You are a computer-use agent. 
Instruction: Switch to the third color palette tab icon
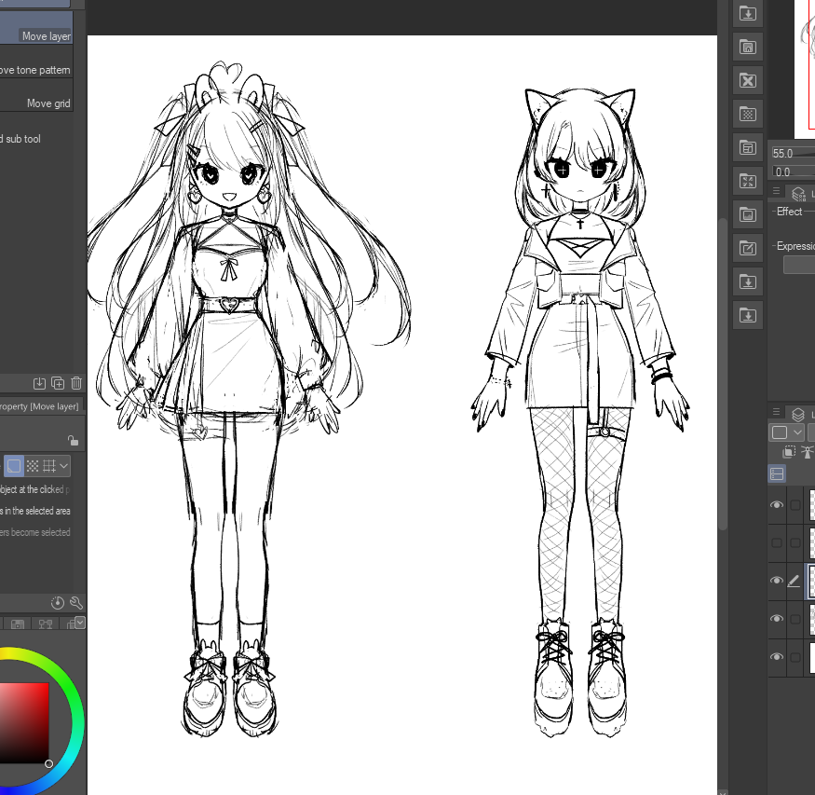pyautogui.click(x=69, y=624)
